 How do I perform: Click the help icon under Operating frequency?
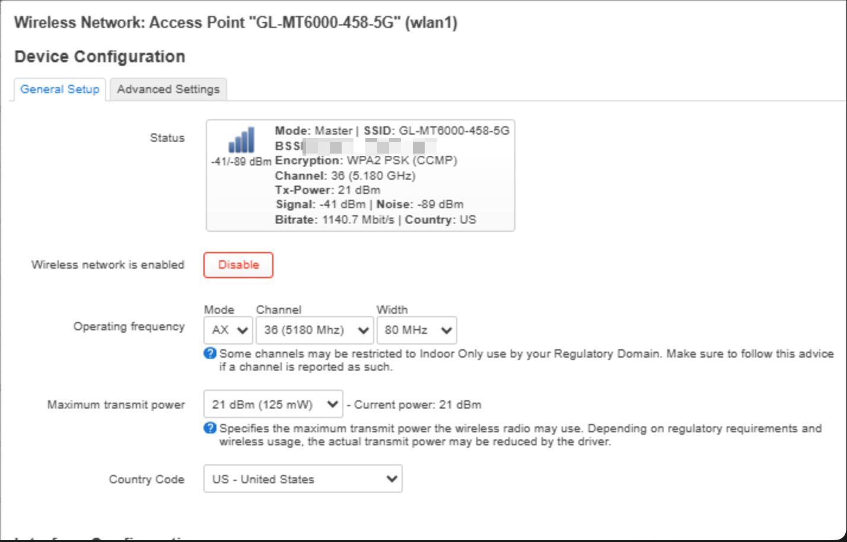point(210,353)
